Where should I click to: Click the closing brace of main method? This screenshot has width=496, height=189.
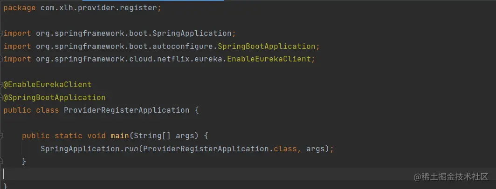24,162
